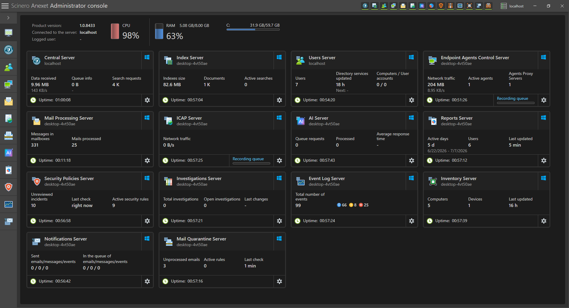Open Mail Quarantine Server settings gear
Viewport: 569px width, 308px height.
point(279,281)
